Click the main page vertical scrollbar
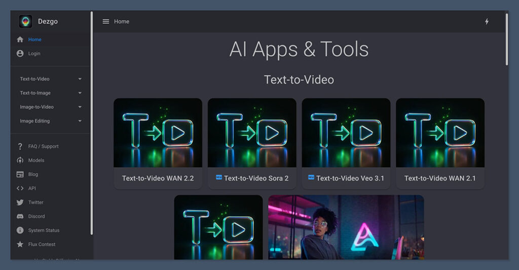519x270 pixels. click(x=507, y=39)
